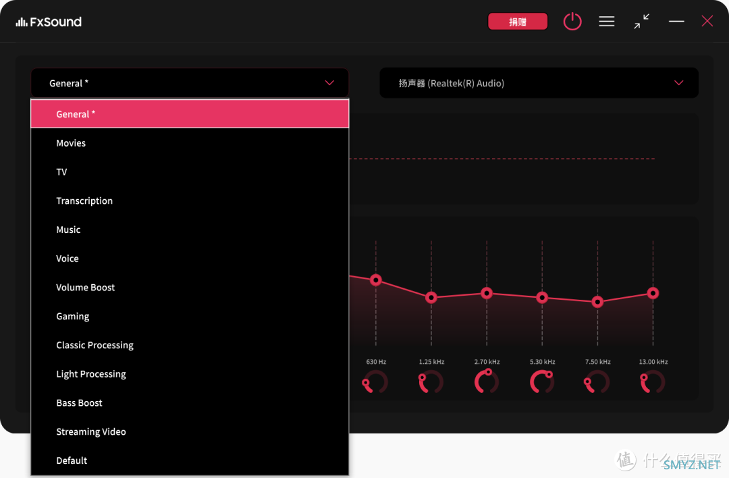
Task: Collapse the General preset dropdown
Action: coord(190,83)
